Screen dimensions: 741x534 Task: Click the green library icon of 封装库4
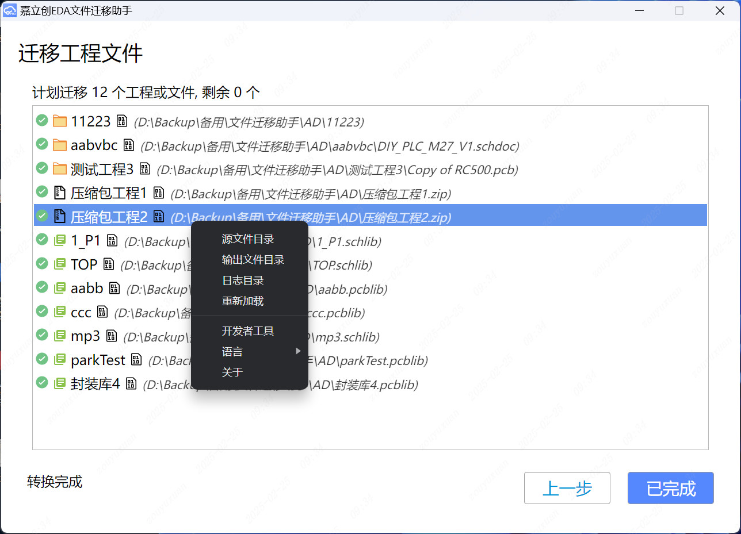pyautogui.click(x=60, y=383)
